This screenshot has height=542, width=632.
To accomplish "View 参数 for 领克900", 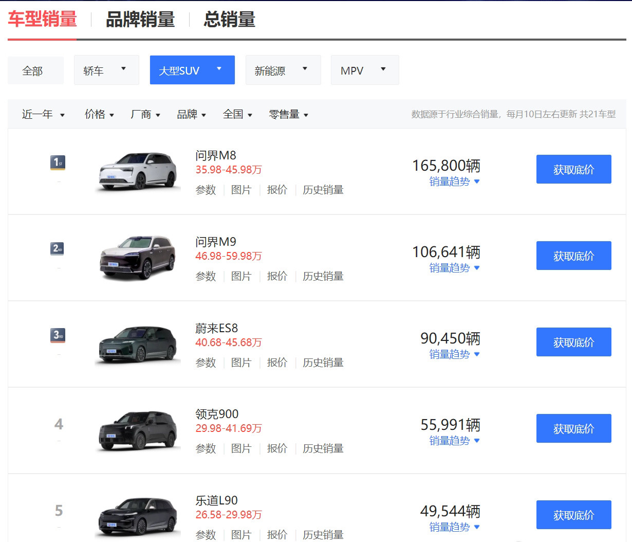I will [x=206, y=448].
